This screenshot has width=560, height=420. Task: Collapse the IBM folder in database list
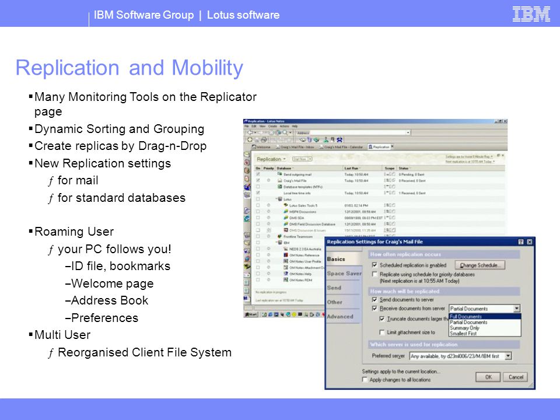[x=276, y=243]
